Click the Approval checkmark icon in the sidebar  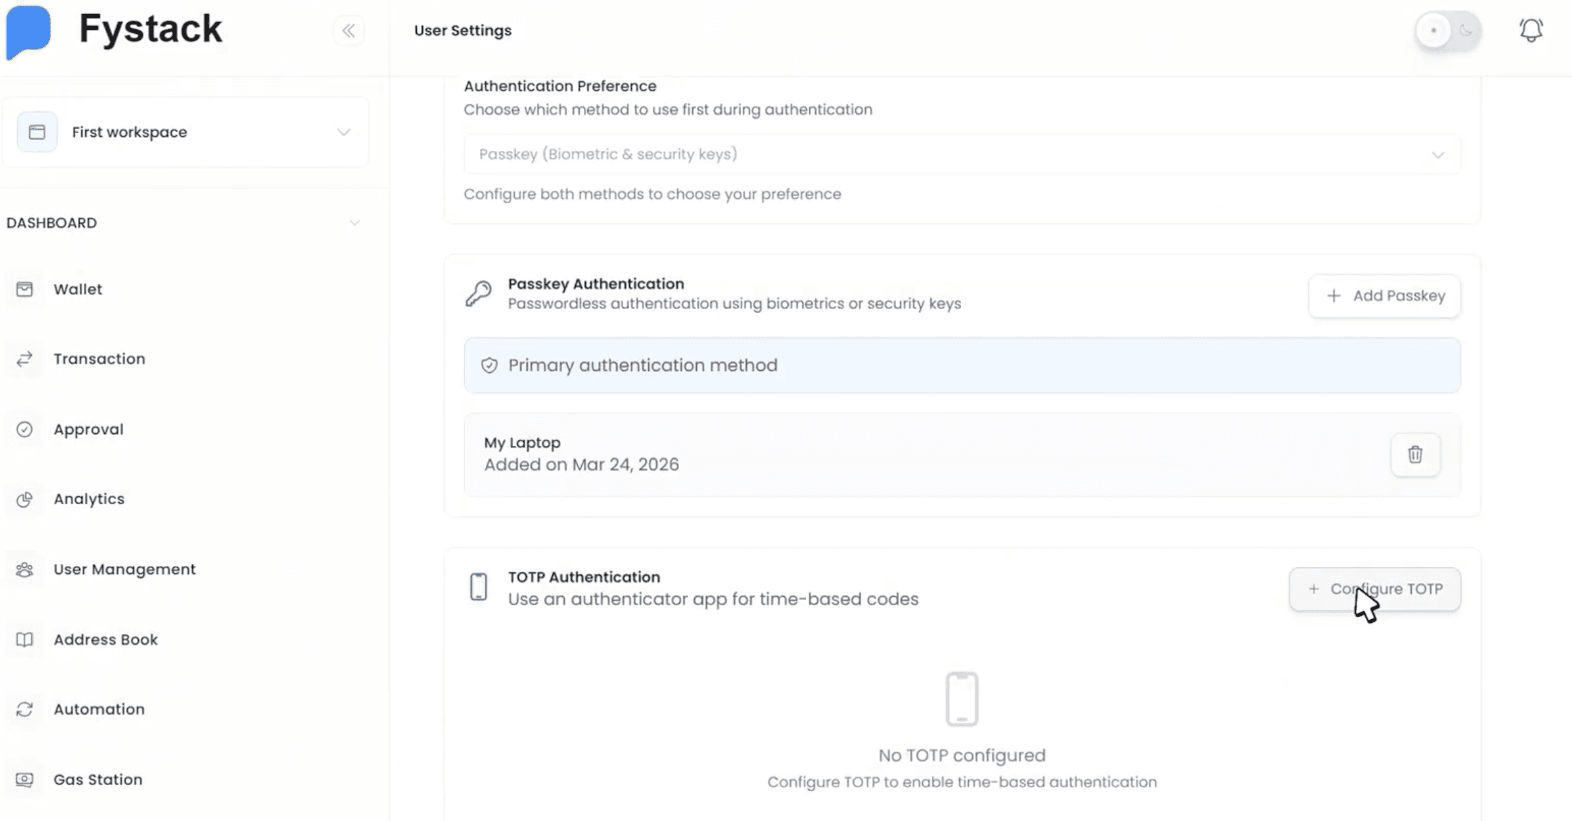[25, 429]
